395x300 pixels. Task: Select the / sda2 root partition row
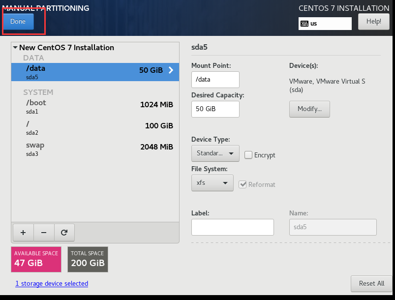tap(95, 128)
